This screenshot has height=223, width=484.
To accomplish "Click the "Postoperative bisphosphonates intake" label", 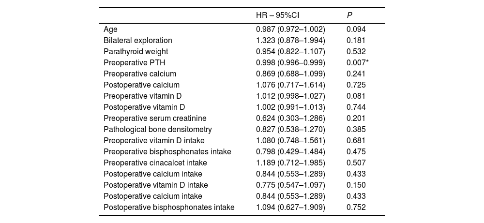I will click(x=169, y=207).
